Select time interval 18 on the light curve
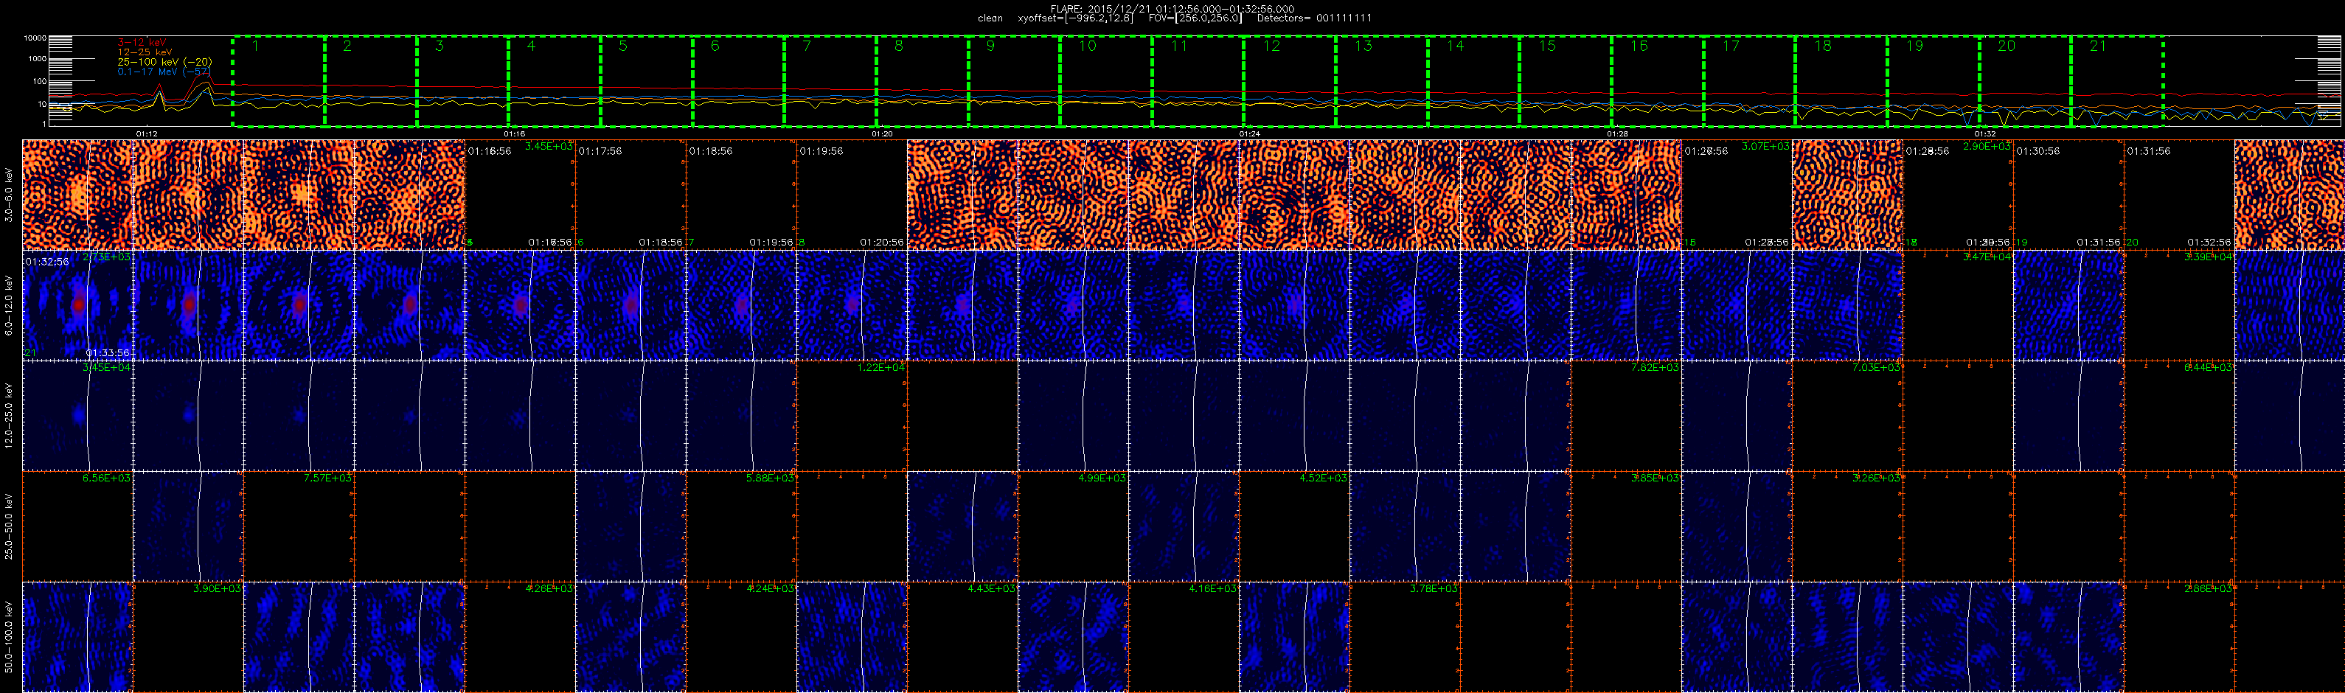 point(1841,82)
